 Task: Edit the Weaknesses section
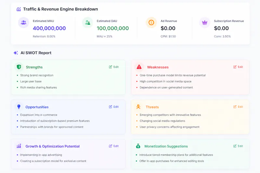[x=238, y=67]
